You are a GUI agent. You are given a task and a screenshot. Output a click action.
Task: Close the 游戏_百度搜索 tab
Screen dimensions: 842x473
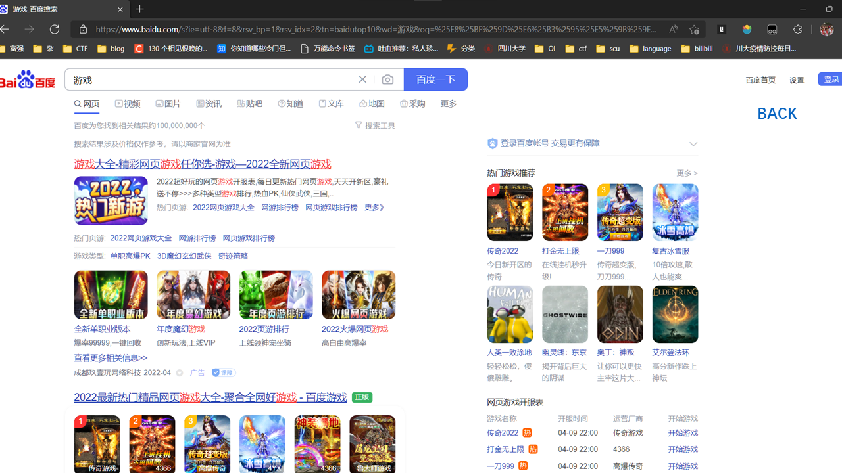click(x=120, y=9)
